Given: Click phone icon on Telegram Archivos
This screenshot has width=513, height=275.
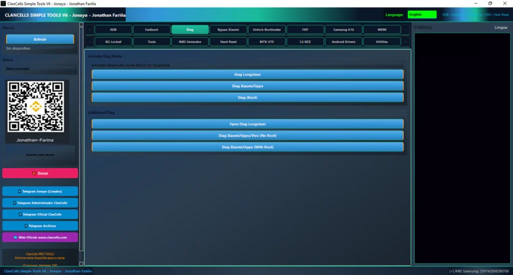Looking at the screenshot, I should (x=26, y=226).
